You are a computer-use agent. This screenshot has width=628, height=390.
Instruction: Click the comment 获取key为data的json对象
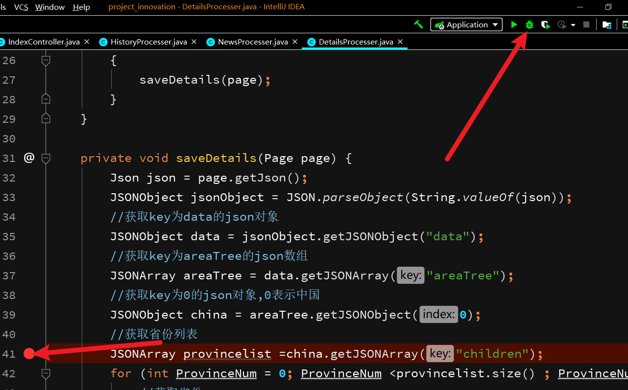194,217
